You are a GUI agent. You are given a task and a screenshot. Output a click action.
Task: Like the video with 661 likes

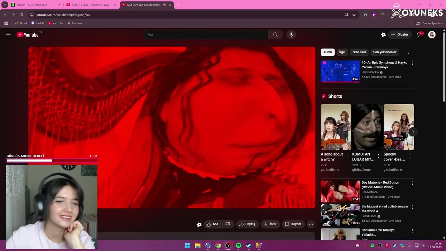click(x=212, y=224)
